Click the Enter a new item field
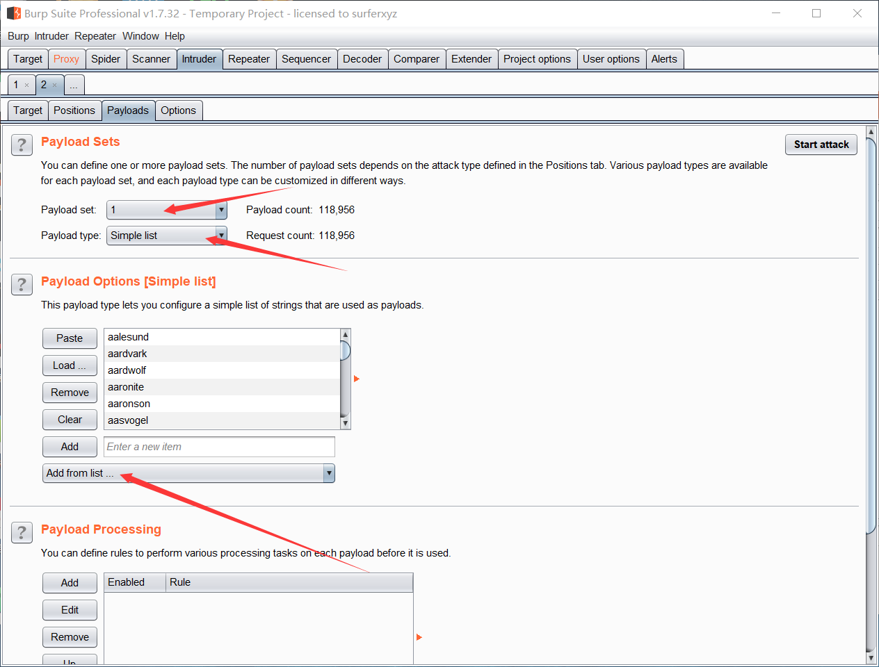This screenshot has width=879, height=667. coord(219,447)
